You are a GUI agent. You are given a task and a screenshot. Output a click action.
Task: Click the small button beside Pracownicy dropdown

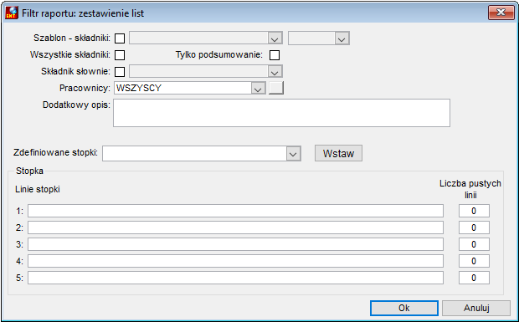click(276, 88)
